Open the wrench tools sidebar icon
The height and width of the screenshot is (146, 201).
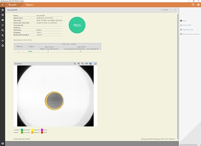tap(2, 35)
